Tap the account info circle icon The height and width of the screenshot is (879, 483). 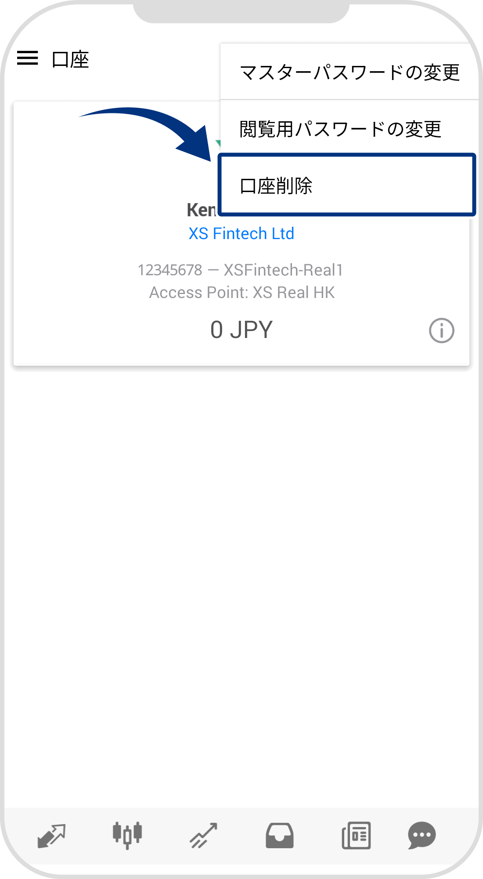coord(441,331)
